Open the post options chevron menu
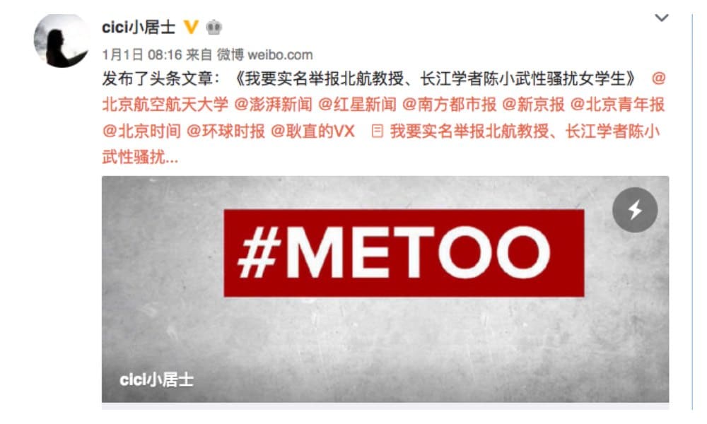The width and height of the screenshot is (707, 424). pyautogui.click(x=662, y=18)
